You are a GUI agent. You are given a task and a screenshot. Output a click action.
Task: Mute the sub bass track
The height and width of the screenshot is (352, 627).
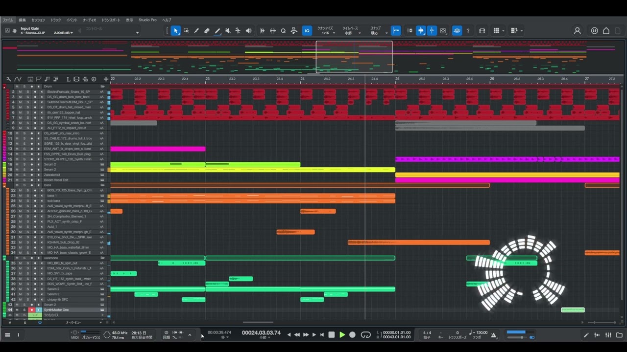click(x=21, y=201)
